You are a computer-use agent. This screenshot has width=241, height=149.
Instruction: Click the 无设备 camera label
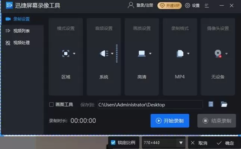[218, 77]
